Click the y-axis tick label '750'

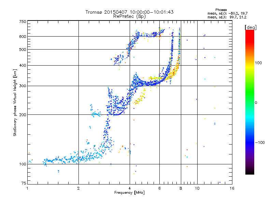click(x=23, y=22)
